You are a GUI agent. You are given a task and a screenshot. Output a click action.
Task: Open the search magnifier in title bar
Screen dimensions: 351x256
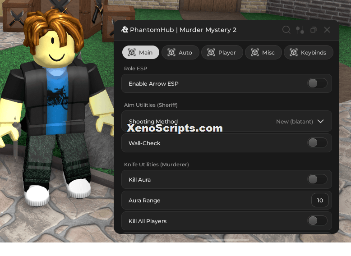click(x=286, y=30)
